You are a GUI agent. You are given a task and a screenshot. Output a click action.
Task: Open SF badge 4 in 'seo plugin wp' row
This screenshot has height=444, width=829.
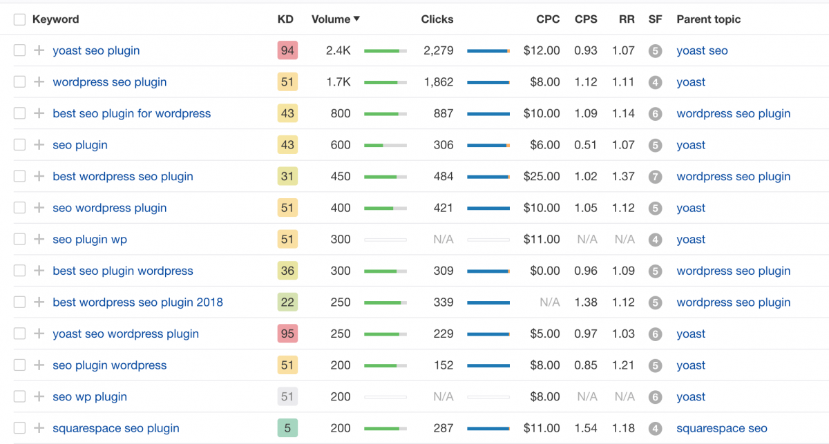coord(655,240)
